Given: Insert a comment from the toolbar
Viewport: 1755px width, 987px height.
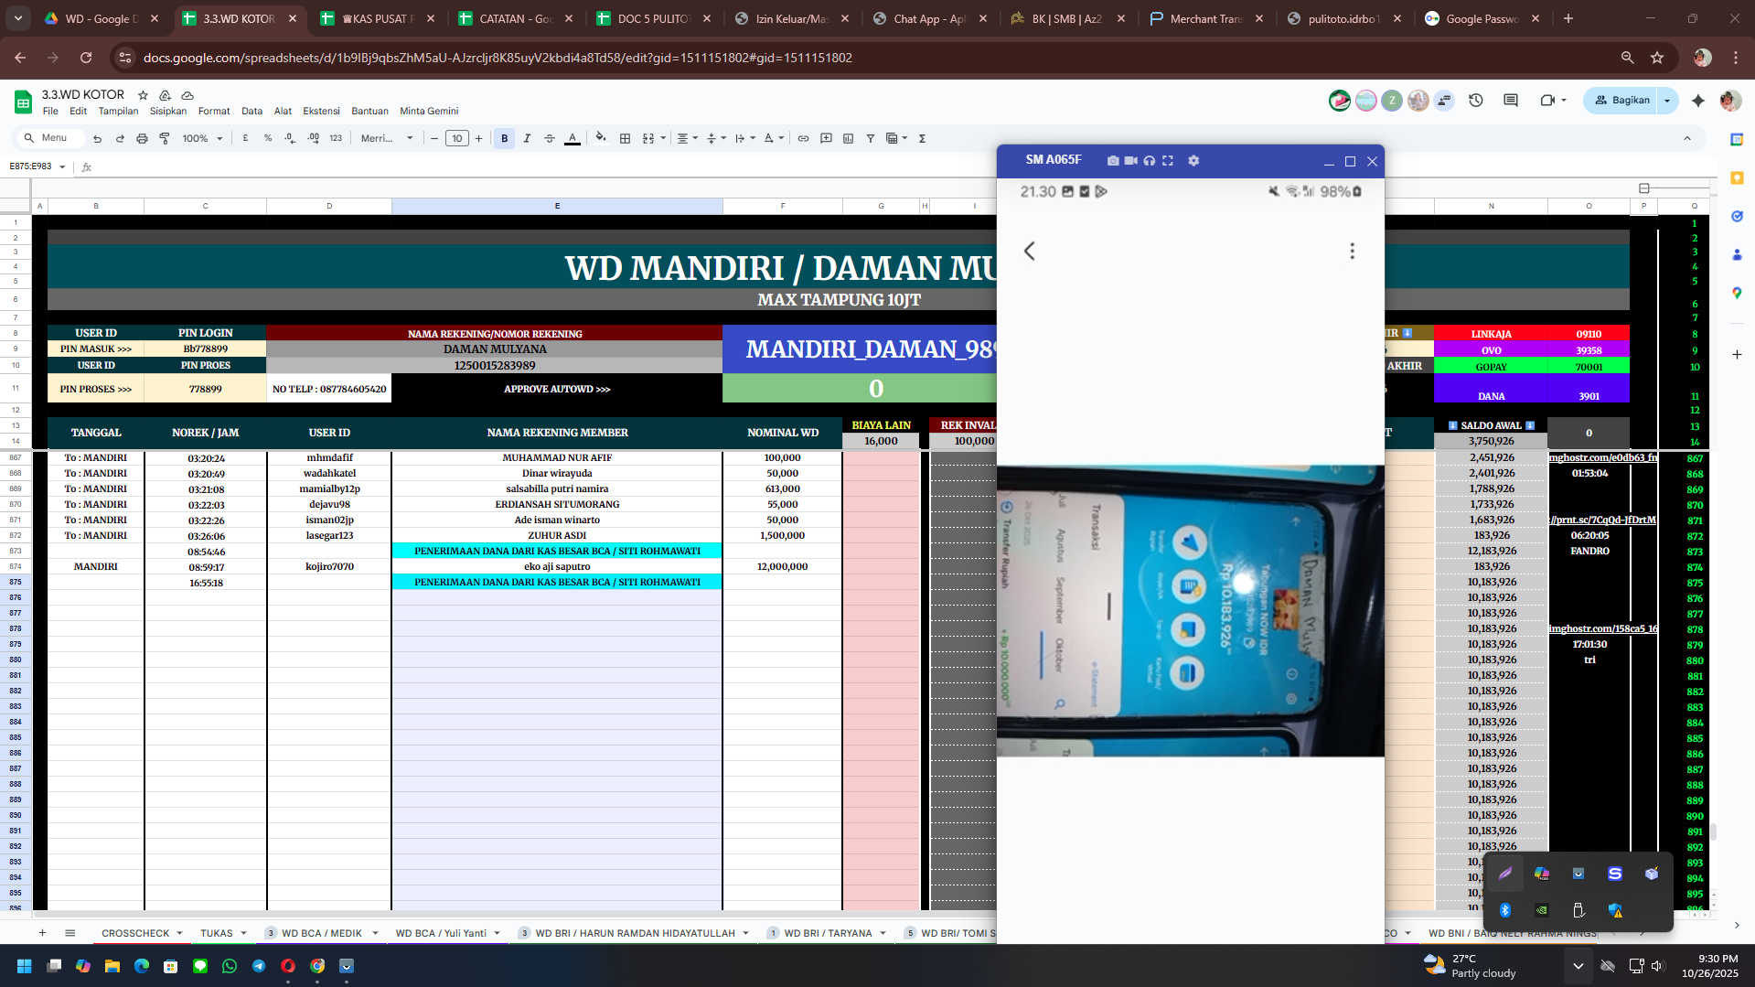Looking at the screenshot, I should (826, 138).
